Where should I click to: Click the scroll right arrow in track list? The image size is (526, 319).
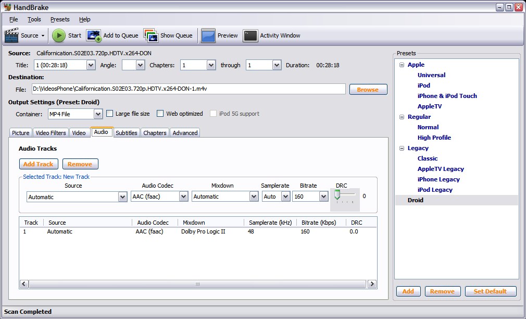pyautogui.click(x=372, y=284)
